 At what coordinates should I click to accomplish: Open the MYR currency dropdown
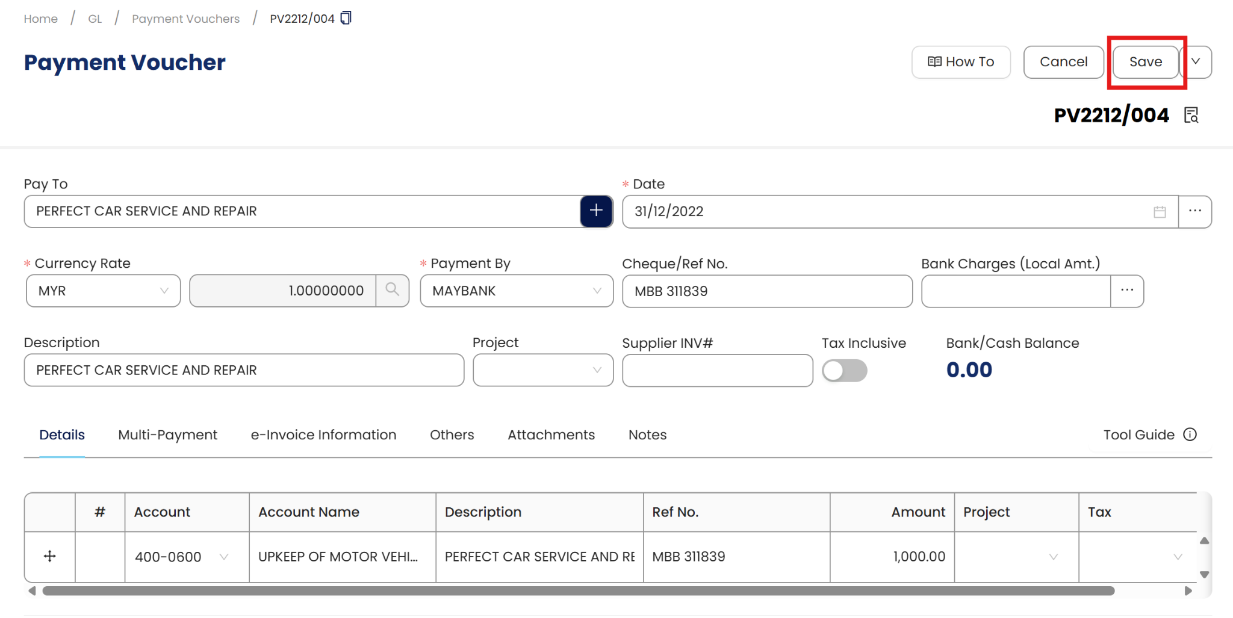[x=104, y=291]
